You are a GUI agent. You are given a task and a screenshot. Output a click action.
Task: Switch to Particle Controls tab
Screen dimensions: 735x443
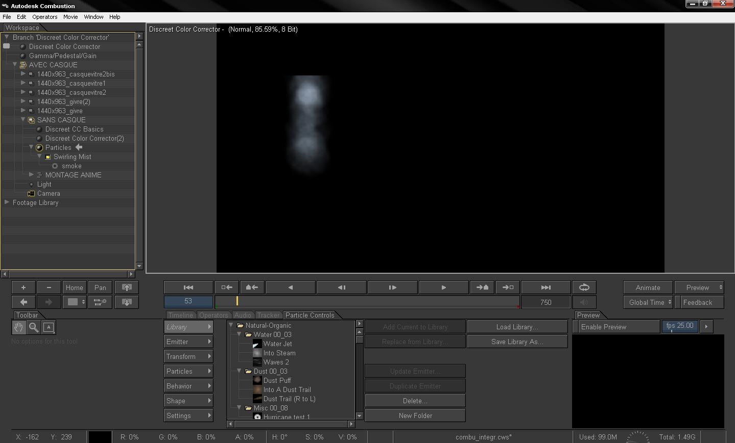310,315
